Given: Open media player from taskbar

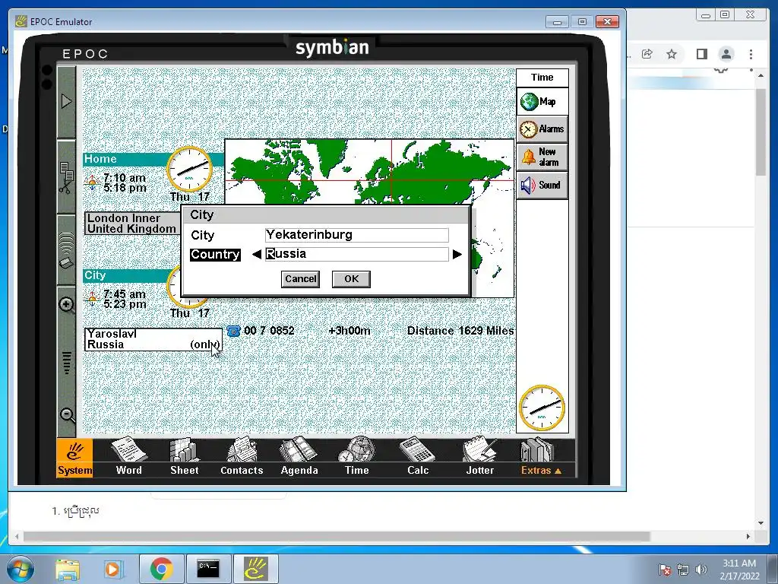Looking at the screenshot, I should coord(112,569).
